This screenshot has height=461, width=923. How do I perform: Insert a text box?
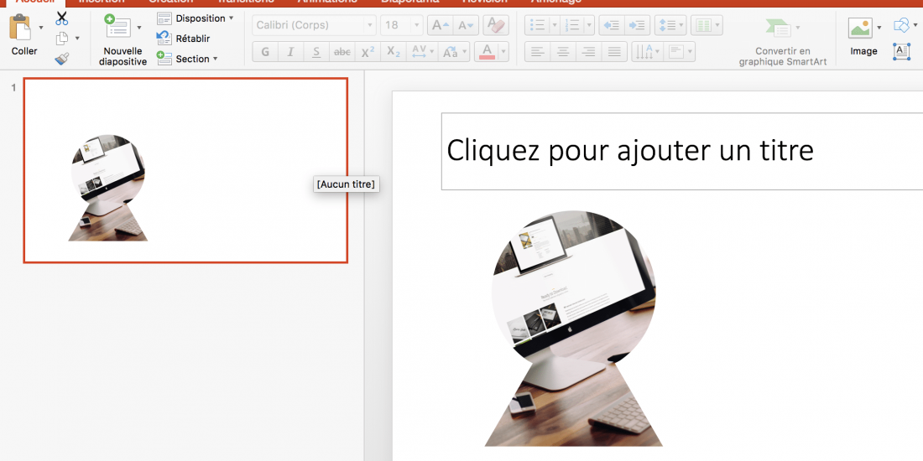(902, 52)
